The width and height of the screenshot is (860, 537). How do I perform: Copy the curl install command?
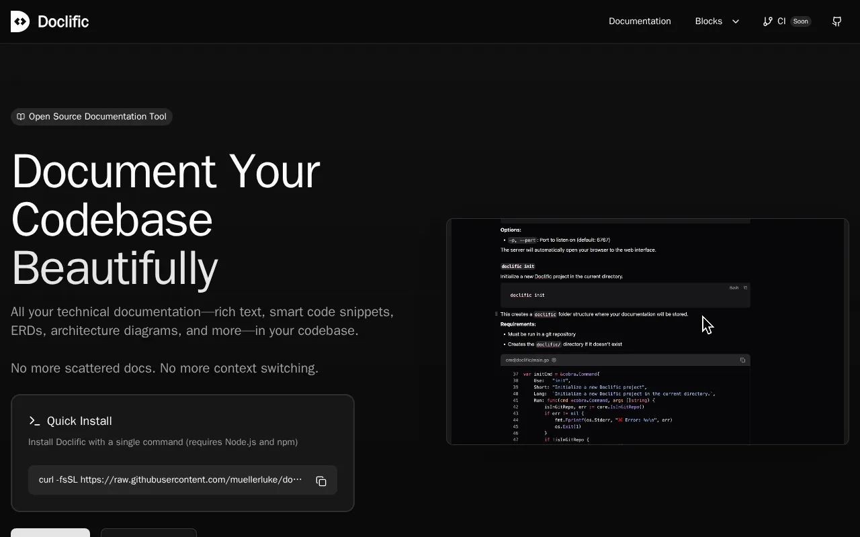pyautogui.click(x=321, y=481)
